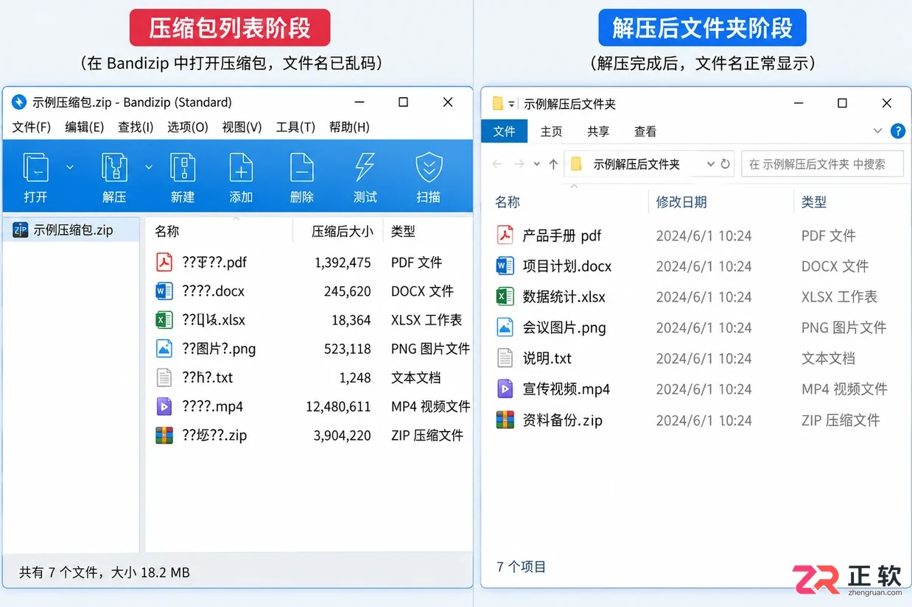Click the 打开 (Open) toolbar icon in Bandizip
The height and width of the screenshot is (607, 912).
click(35, 168)
